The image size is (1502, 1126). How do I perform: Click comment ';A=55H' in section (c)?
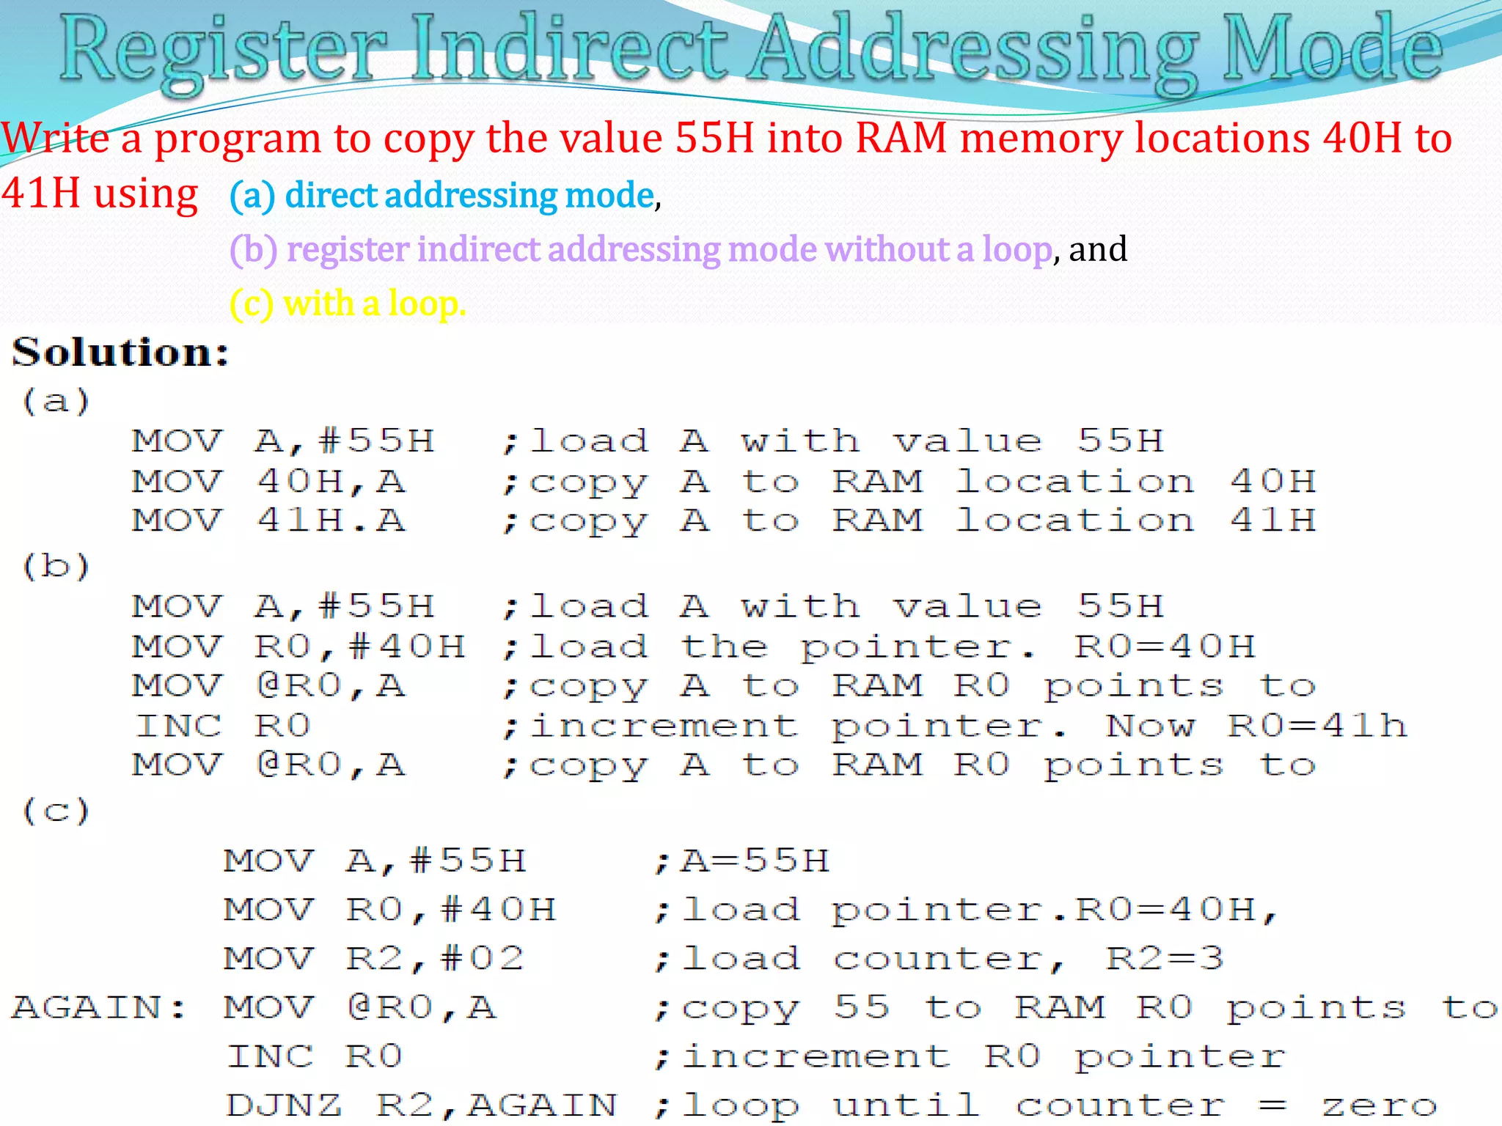click(x=741, y=861)
